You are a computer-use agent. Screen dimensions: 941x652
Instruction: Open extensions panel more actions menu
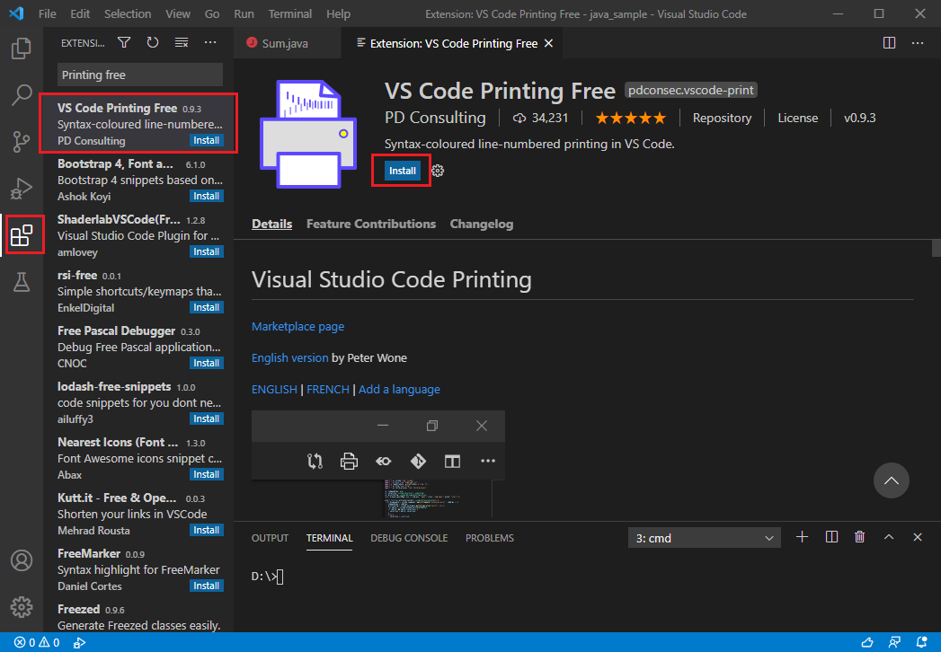[210, 42]
